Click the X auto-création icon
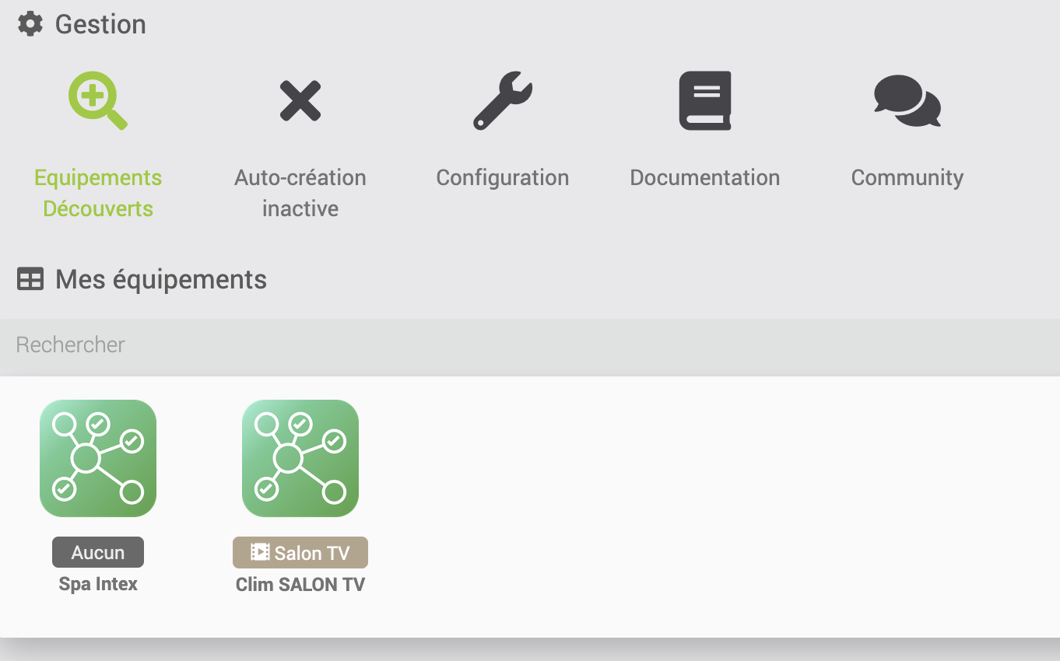The image size is (1060, 661). coord(300,101)
